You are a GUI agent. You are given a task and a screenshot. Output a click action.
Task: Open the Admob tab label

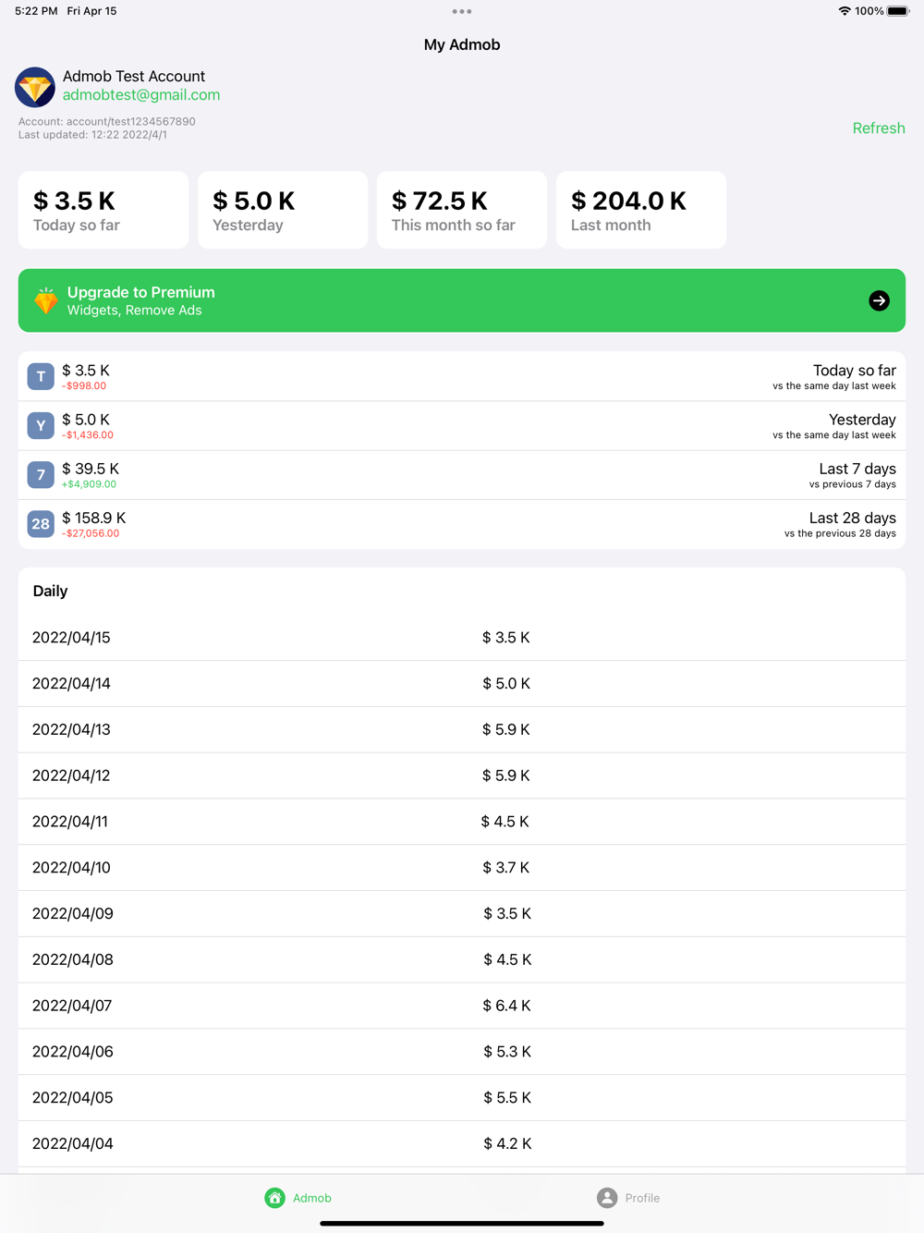point(312,1198)
